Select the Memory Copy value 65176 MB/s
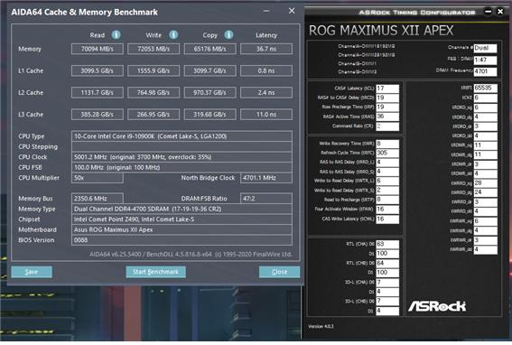Screen dimensions: 512x345 (x=210, y=49)
